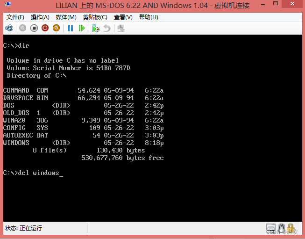
Task: Shut down the VM with the red power icon
Action: [x=45, y=28]
